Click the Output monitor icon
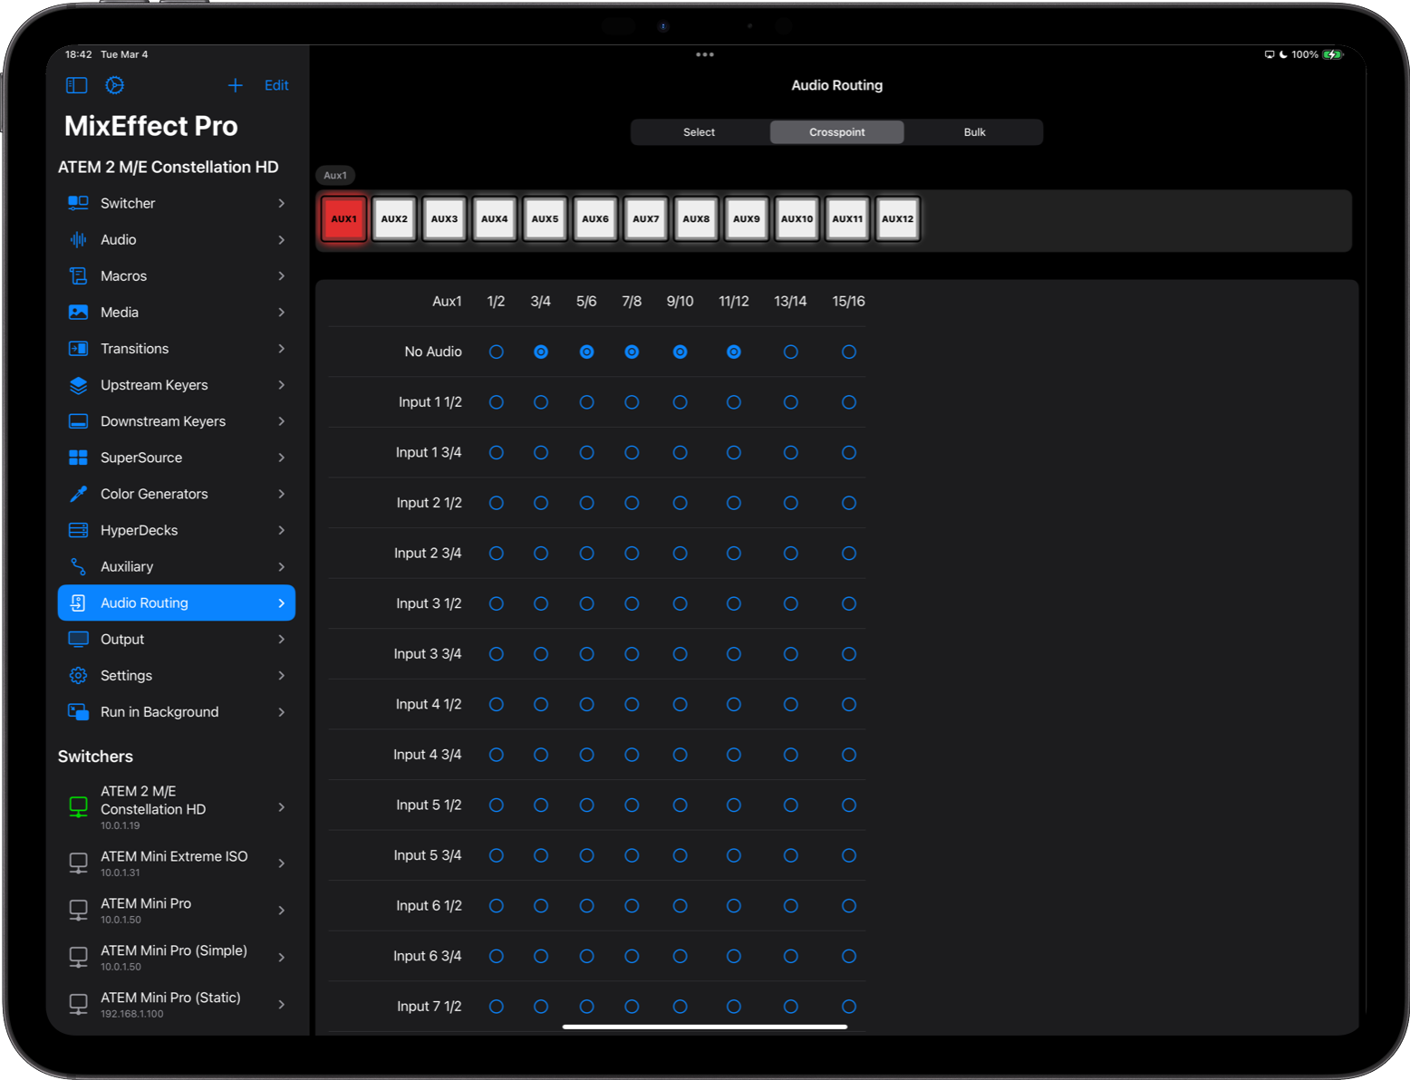This screenshot has width=1410, height=1080. 79,639
